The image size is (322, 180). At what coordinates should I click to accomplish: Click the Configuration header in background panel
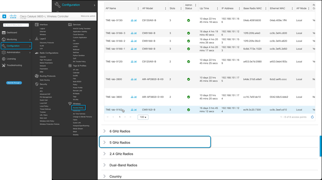[71, 5]
